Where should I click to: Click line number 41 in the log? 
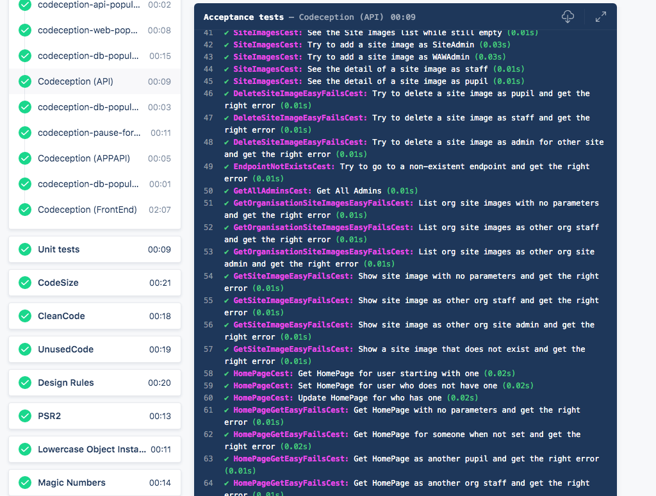208,32
